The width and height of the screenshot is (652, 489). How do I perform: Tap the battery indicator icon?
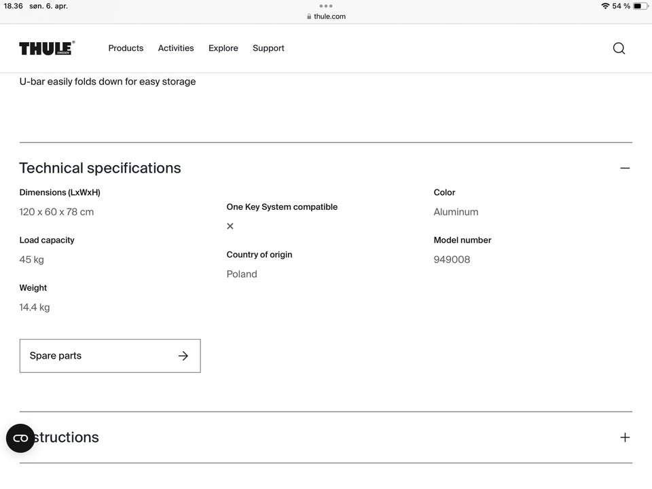click(x=640, y=6)
